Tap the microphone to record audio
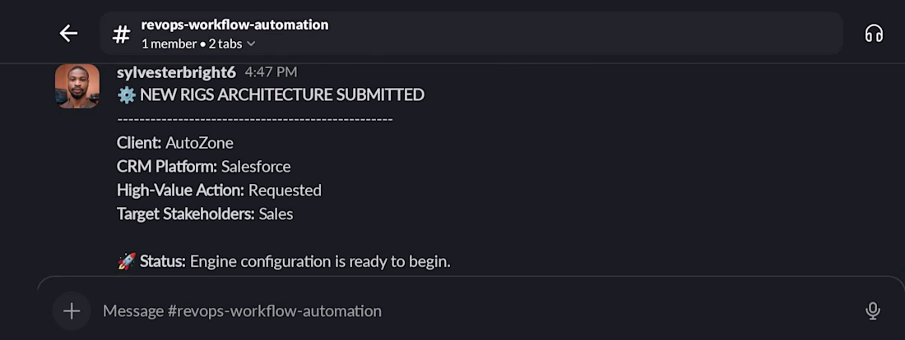 click(x=873, y=311)
